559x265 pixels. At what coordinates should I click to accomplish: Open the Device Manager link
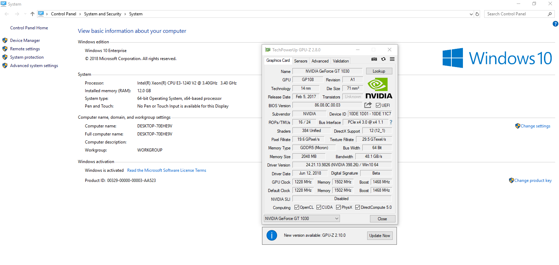click(25, 41)
